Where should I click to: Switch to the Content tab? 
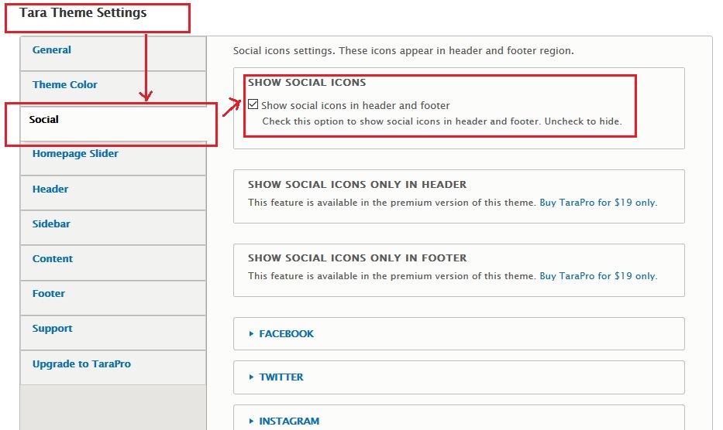53,259
